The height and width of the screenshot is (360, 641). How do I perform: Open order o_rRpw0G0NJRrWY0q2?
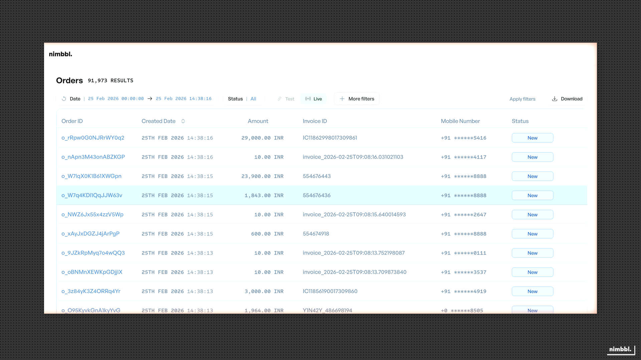[92, 138]
